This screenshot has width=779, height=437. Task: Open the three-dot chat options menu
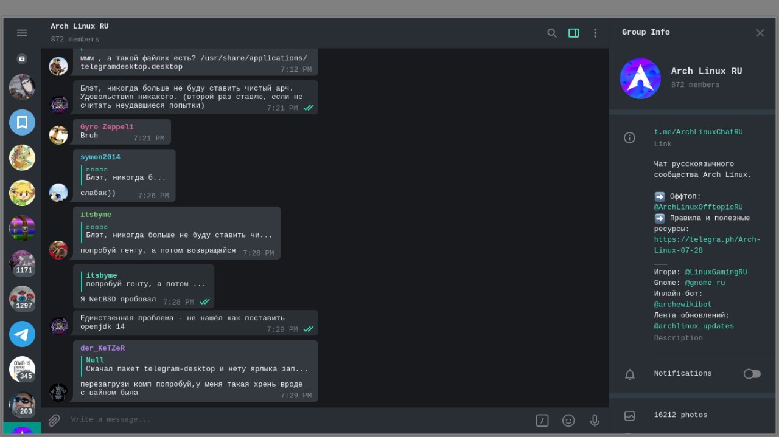(595, 33)
